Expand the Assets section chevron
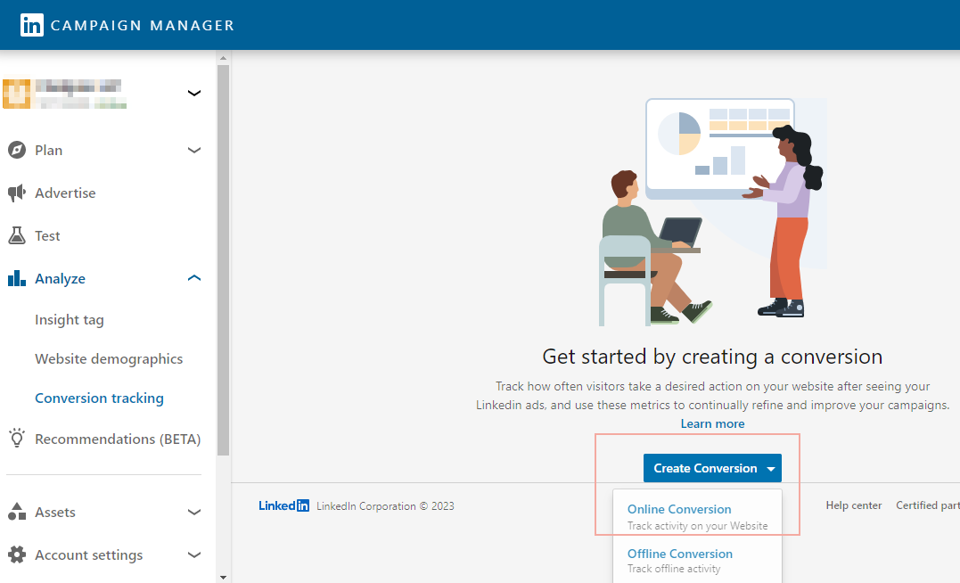The height and width of the screenshot is (583, 960). click(194, 512)
